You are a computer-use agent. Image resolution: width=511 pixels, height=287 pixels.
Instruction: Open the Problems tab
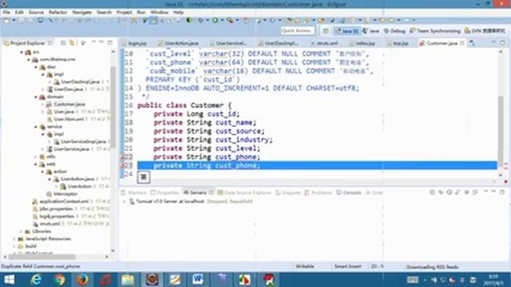pyautogui.click(x=319, y=193)
